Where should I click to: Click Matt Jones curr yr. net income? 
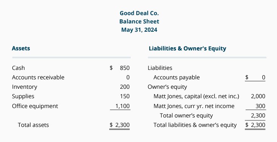(194, 106)
